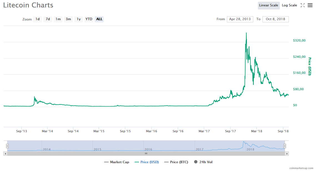Click the right navigator range handle
Screen dimensions: 318x174
pyautogui.click(x=285, y=146)
